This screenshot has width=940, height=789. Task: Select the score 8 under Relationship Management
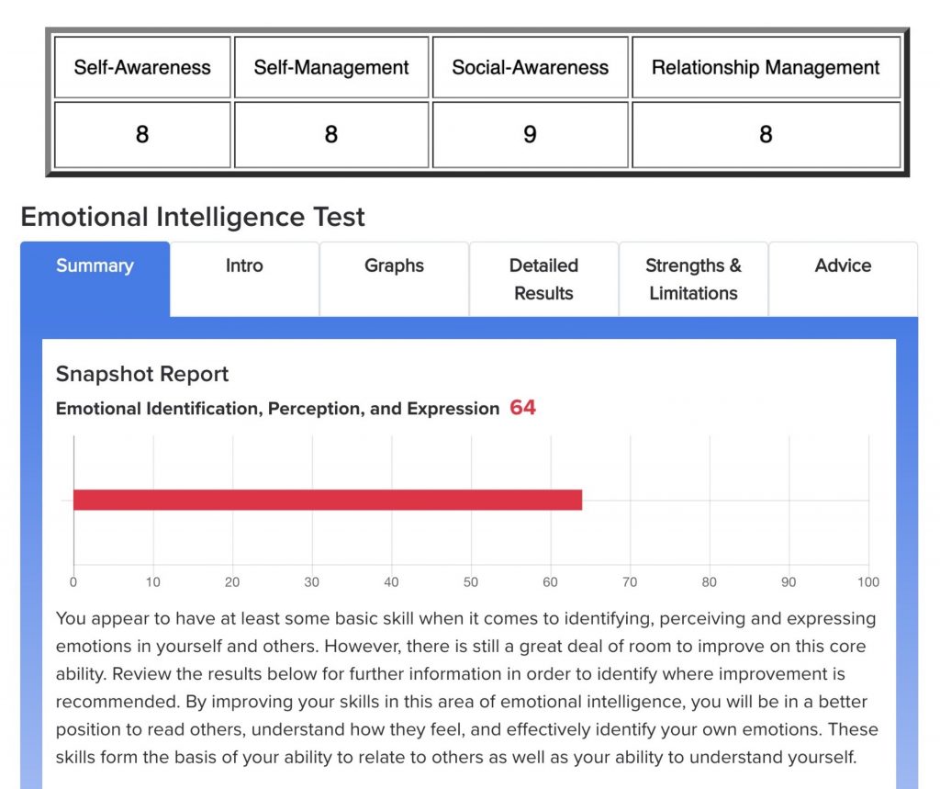click(x=766, y=134)
